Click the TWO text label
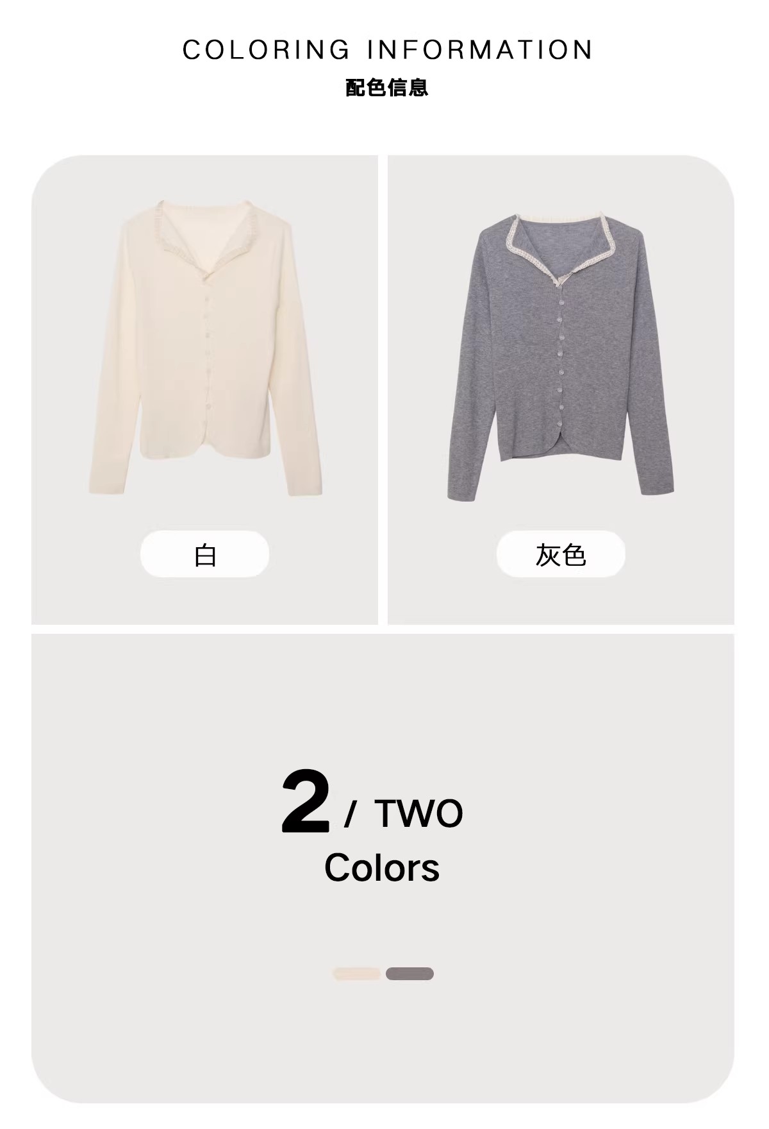Viewport: 769px width, 1129px height. 418,813
